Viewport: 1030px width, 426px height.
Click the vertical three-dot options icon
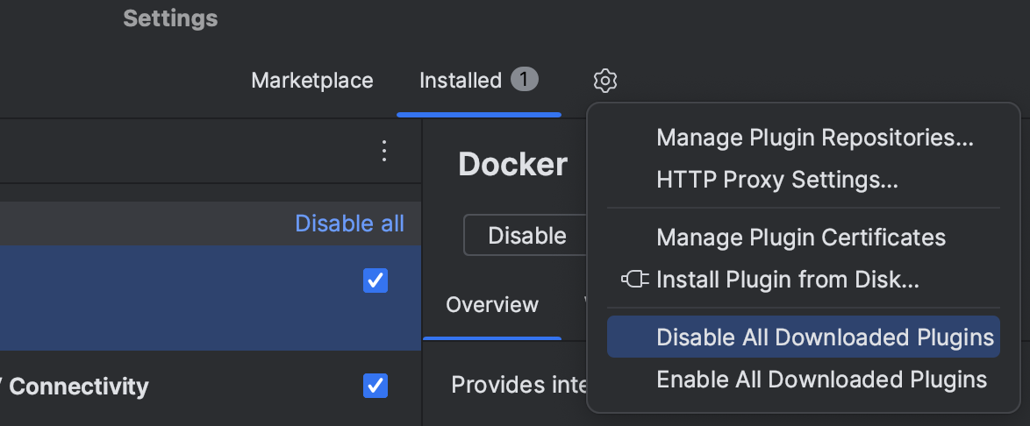(x=383, y=151)
